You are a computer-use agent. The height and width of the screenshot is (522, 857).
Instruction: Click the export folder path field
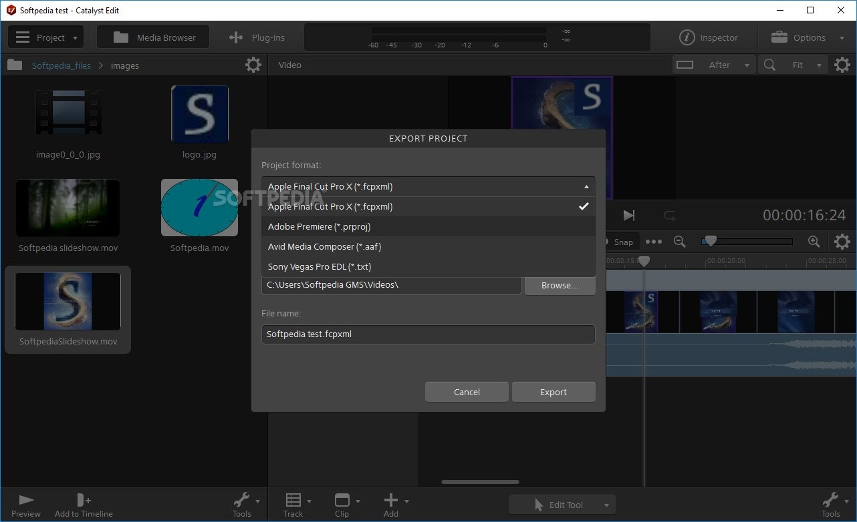pos(391,285)
